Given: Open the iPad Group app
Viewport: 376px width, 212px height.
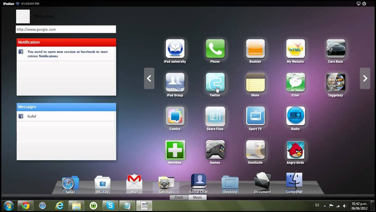Looking at the screenshot, I should 175,82.
